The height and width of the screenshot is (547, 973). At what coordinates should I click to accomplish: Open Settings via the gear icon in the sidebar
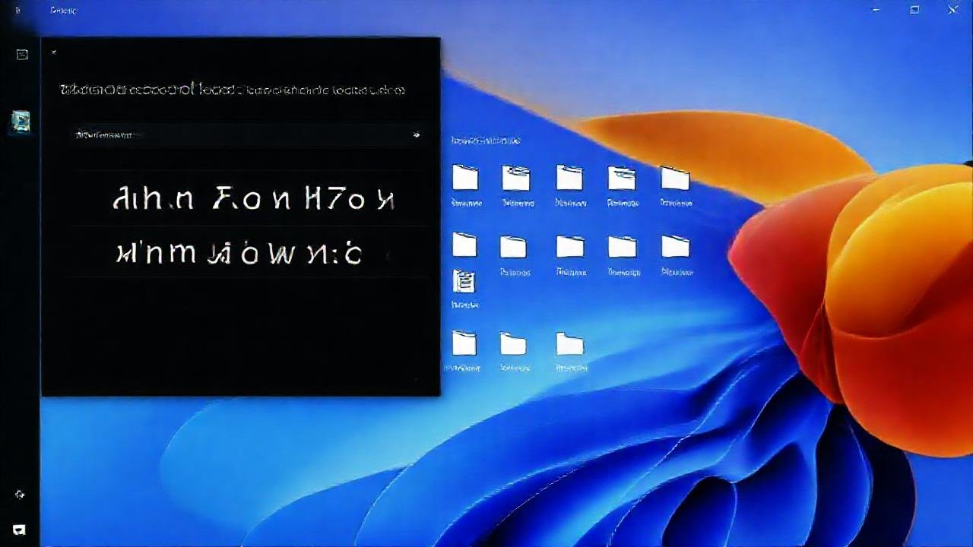[19, 495]
